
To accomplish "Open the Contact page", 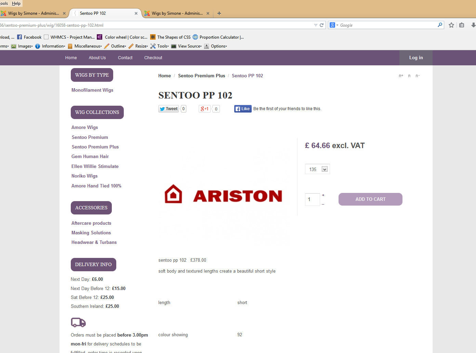I will 125,58.
